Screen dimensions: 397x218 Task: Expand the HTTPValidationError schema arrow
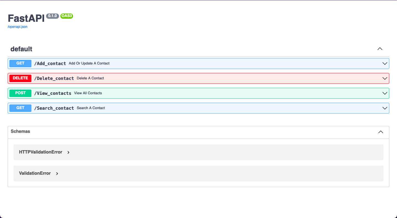tap(68, 152)
